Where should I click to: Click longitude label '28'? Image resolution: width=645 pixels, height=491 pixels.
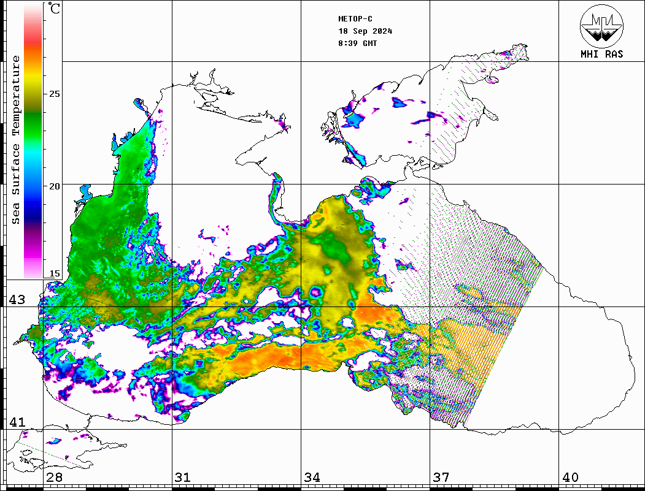(x=54, y=478)
